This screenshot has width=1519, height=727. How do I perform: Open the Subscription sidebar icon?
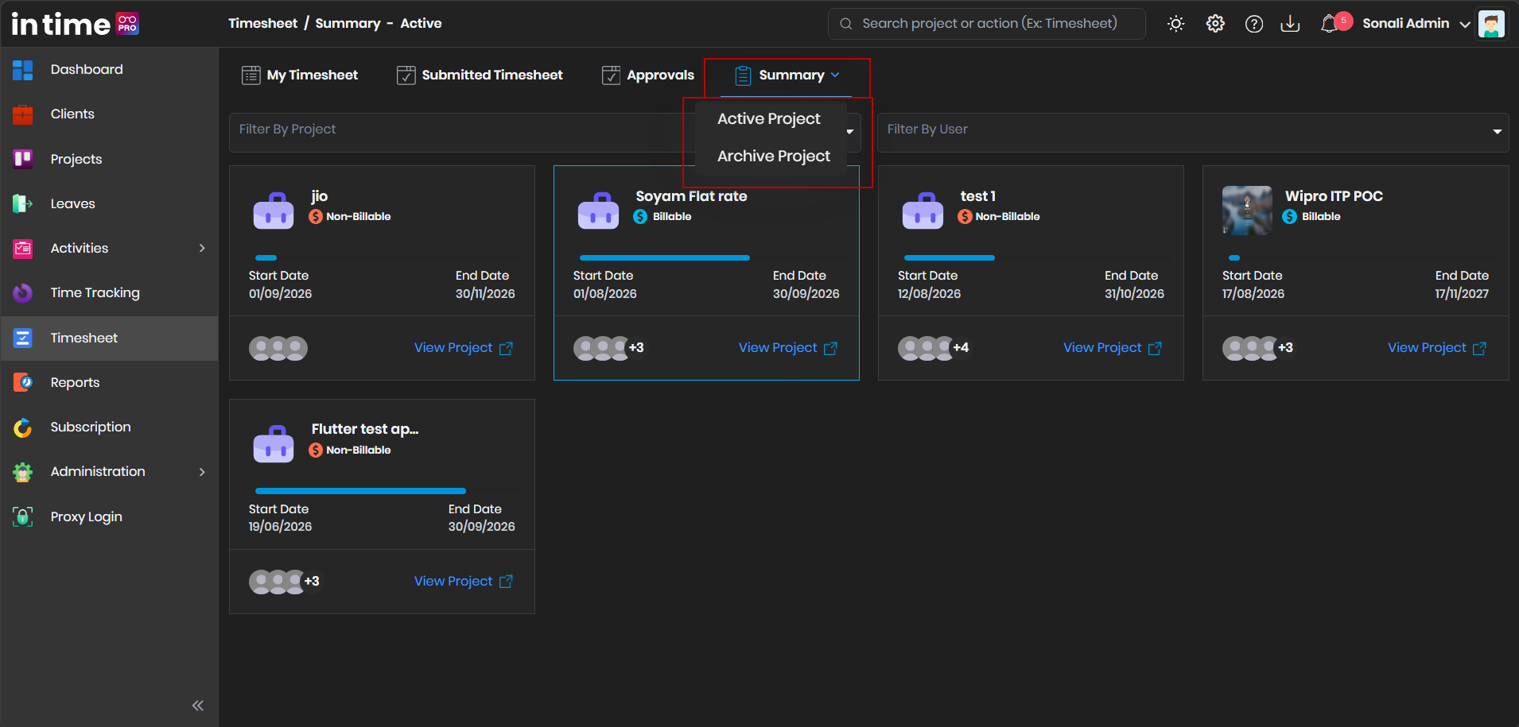click(23, 427)
